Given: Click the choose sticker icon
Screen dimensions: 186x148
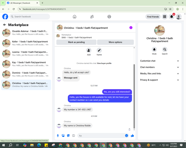Looking at the screenshot, I should click(x=68, y=136).
